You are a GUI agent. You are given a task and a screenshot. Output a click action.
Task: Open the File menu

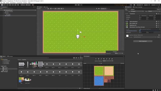pyautogui.click(x=1, y=3)
